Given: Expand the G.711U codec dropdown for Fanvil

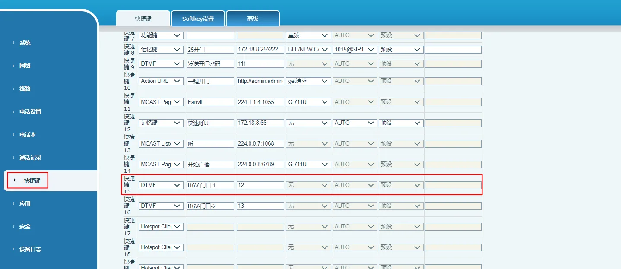Looking at the screenshot, I should [308, 102].
